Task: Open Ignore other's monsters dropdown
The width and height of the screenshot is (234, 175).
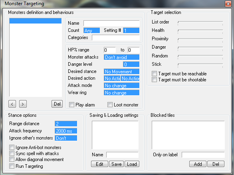Action: 66,138
